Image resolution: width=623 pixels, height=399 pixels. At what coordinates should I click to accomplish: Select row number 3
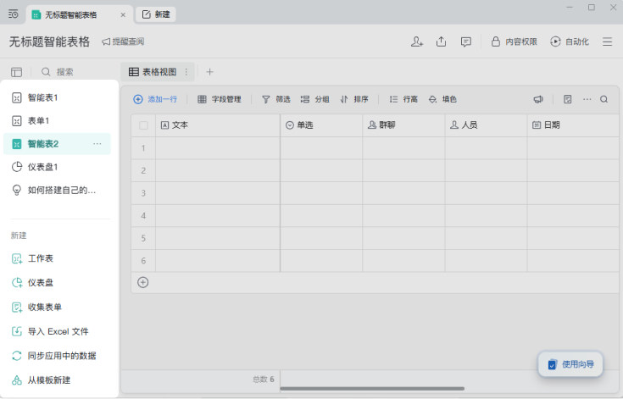[143, 193]
